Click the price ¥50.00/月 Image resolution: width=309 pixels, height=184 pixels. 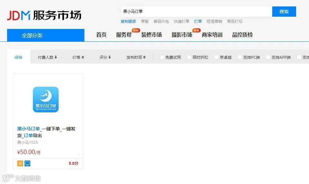click(x=29, y=152)
